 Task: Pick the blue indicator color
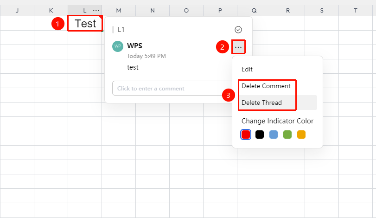(x=274, y=135)
